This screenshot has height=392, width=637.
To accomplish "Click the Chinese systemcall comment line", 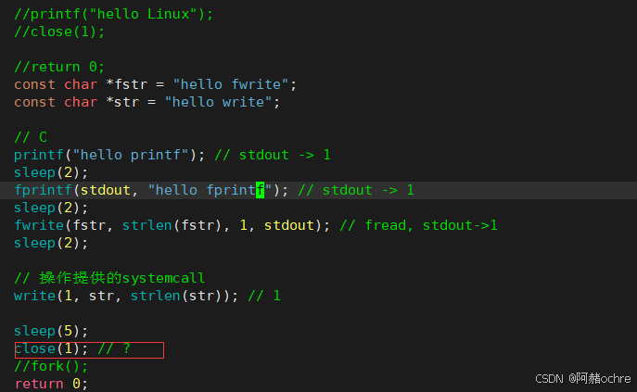I will tap(109, 278).
